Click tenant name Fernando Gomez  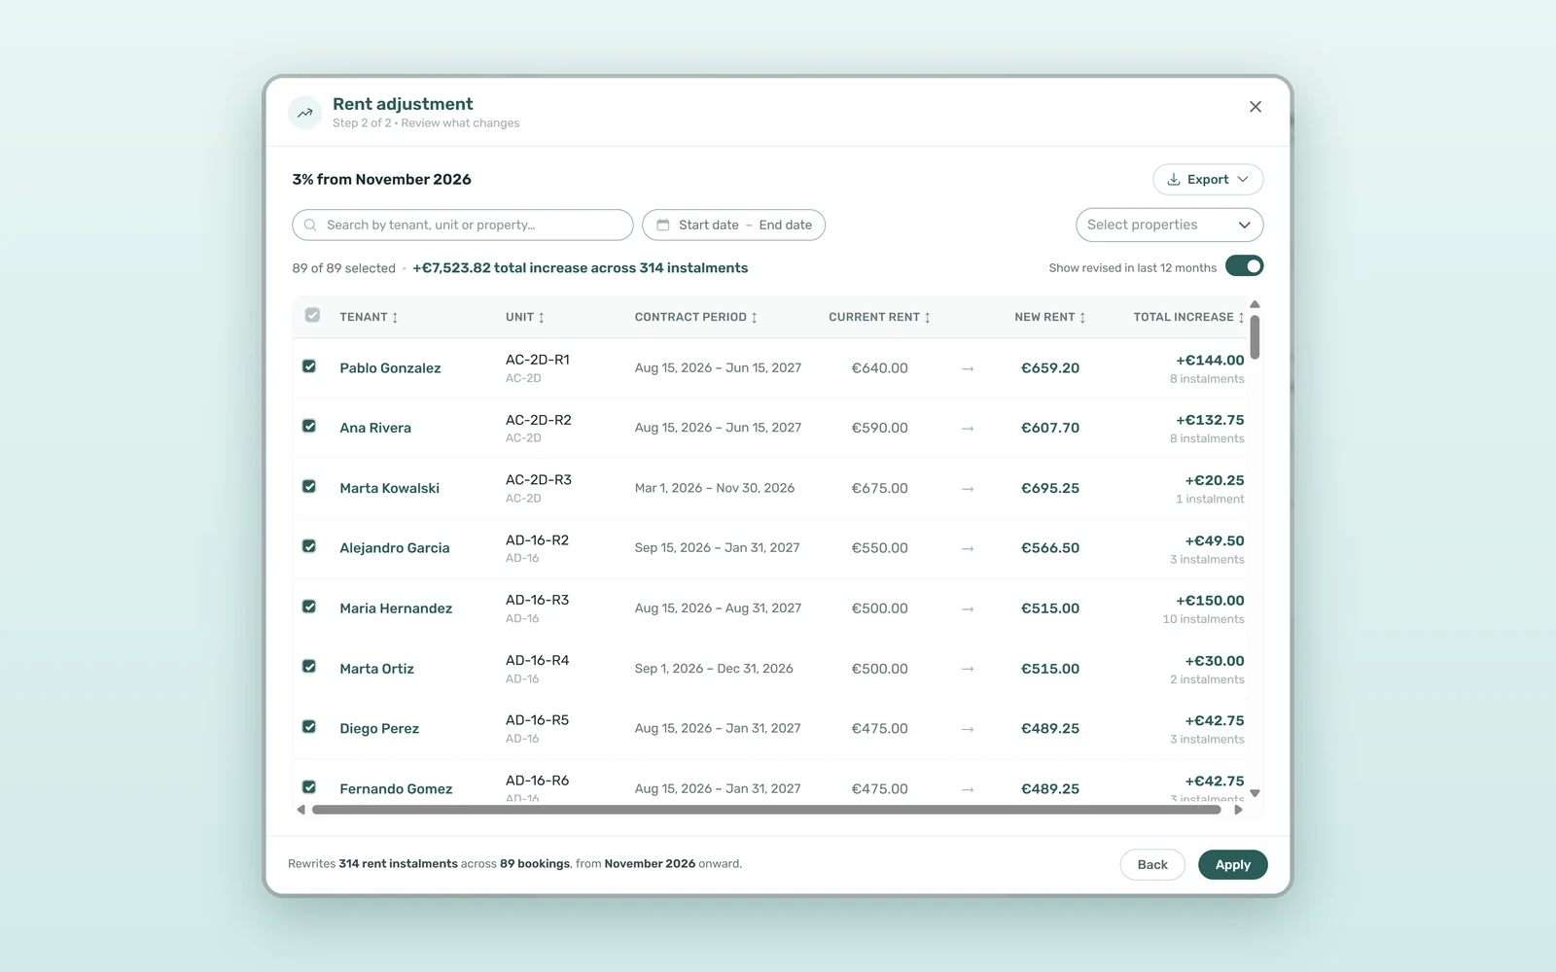[x=396, y=789]
